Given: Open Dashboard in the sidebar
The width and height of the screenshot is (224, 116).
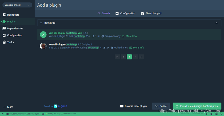Looking at the screenshot, I should point(17,15).
